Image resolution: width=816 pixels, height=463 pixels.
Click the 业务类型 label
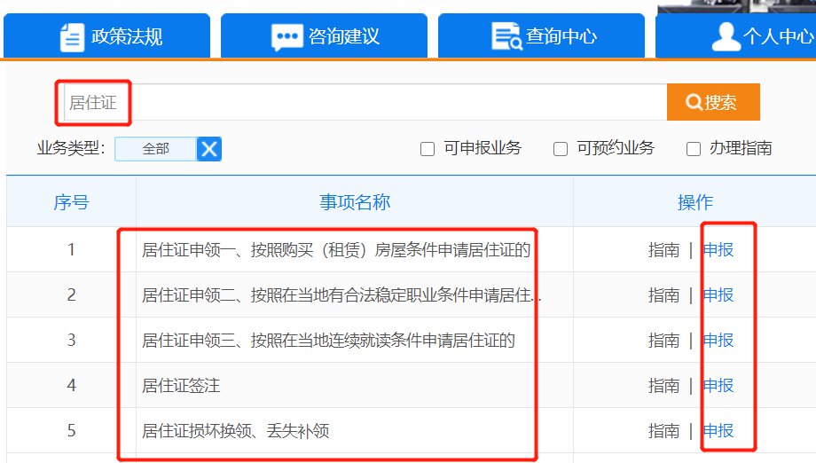(x=71, y=149)
